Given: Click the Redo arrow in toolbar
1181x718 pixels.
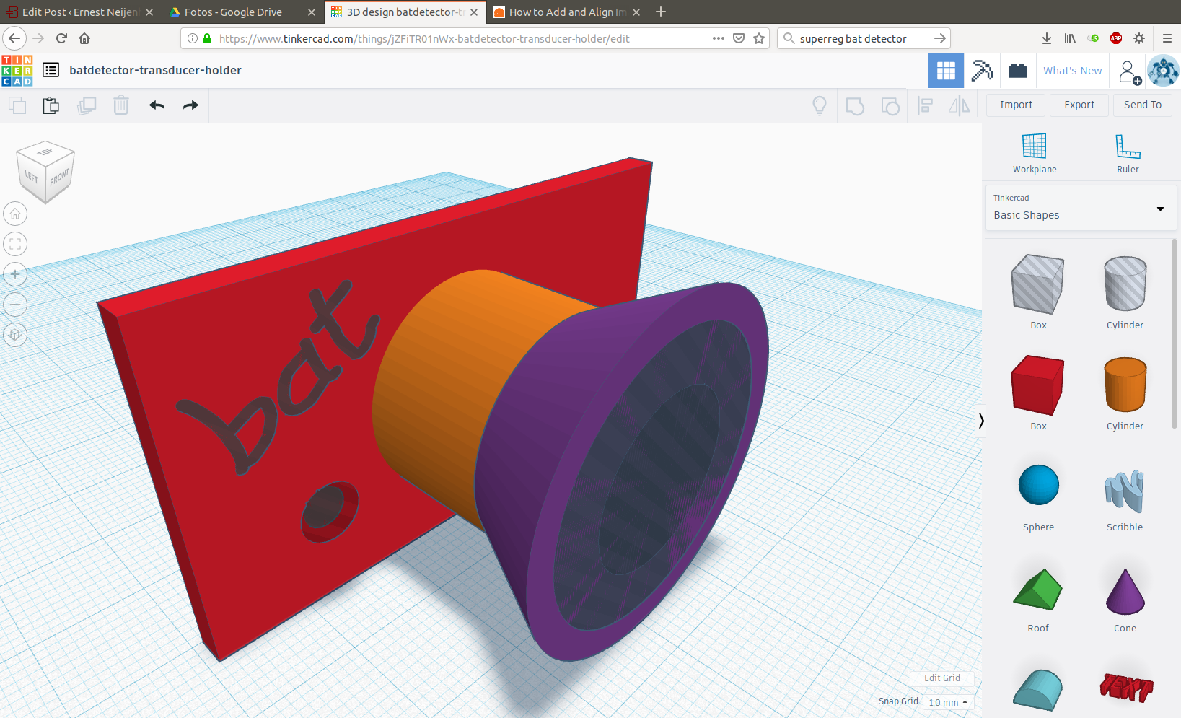Looking at the screenshot, I should click(x=190, y=106).
